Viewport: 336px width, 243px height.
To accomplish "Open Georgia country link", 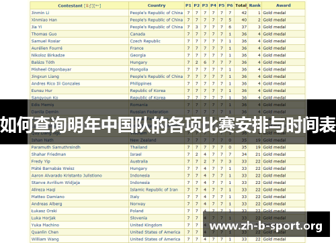I will [138, 55].
